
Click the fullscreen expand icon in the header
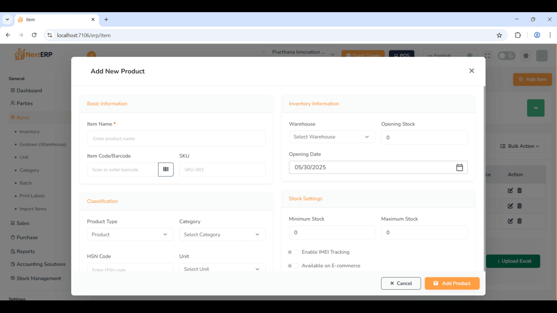487,56
